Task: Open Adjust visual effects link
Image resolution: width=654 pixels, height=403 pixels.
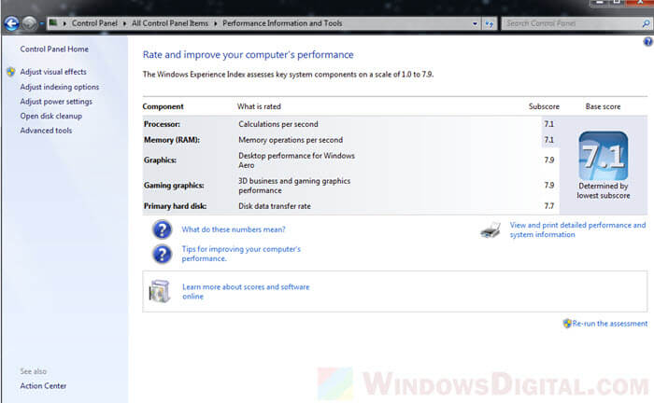Action: (x=53, y=72)
